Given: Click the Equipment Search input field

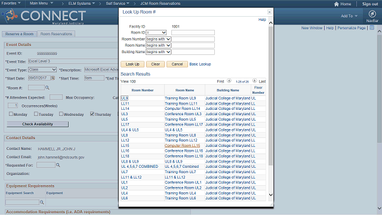Looking at the screenshot, I should coord(22,202).
